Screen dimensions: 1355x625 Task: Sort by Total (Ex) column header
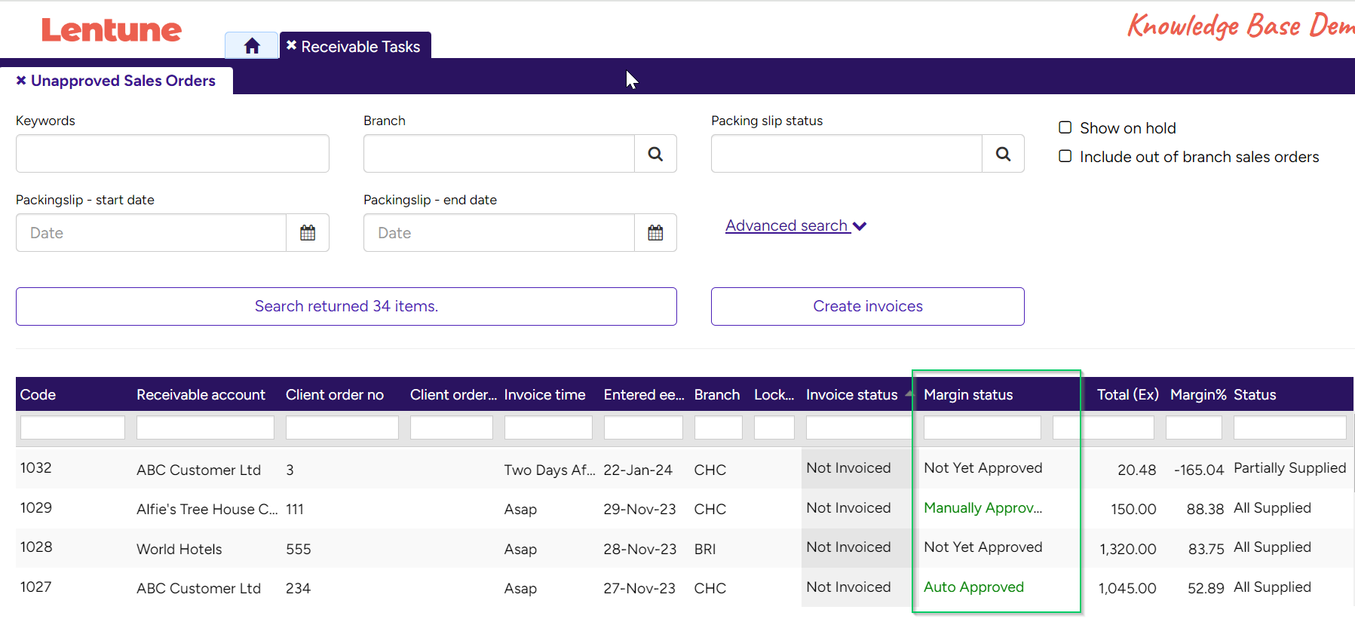[1128, 394]
